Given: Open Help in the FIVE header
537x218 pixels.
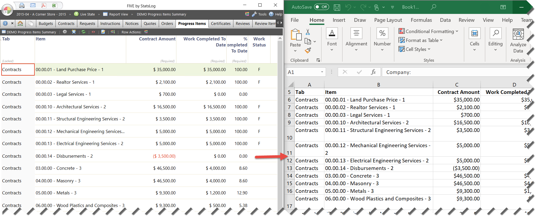Looking at the screenshot, I should coord(275,14).
